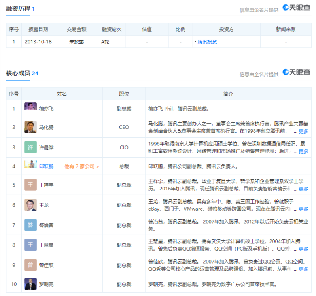Click the 天眼查 logo beside 融资历程
Screen dimensions: 316x296
click(x=296, y=8)
